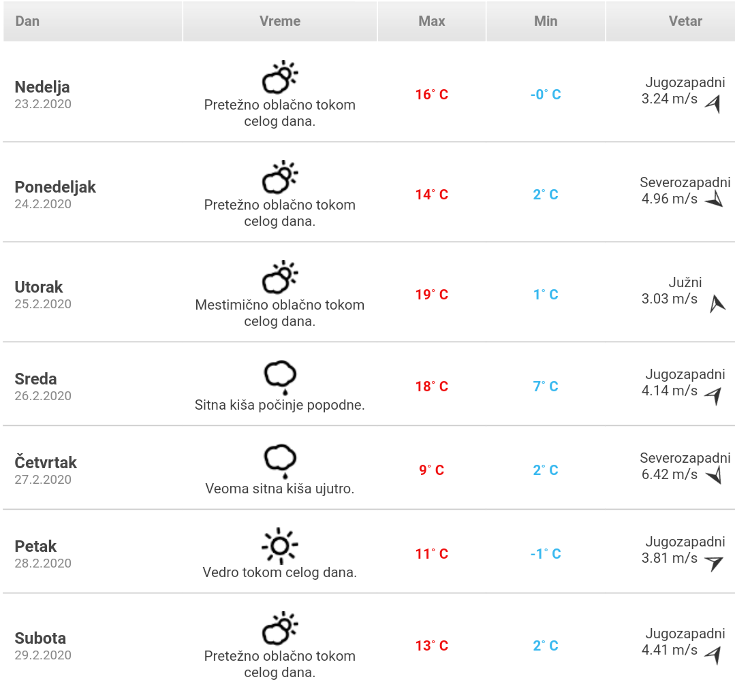Click the -1° C min temperature for Petak

[x=546, y=554]
